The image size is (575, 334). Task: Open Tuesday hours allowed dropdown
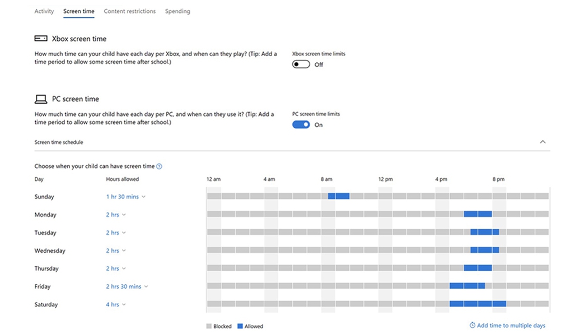point(116,233)
